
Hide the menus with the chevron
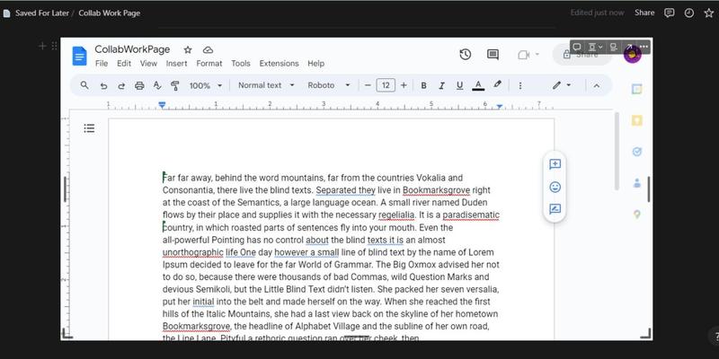[x=597, y=85]
